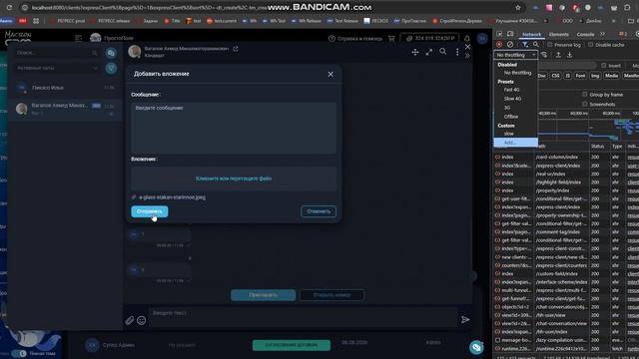639x359 pixels.
Task: Toggle device toolbar icon in DevTools
Action: click(x=510, y=34)
